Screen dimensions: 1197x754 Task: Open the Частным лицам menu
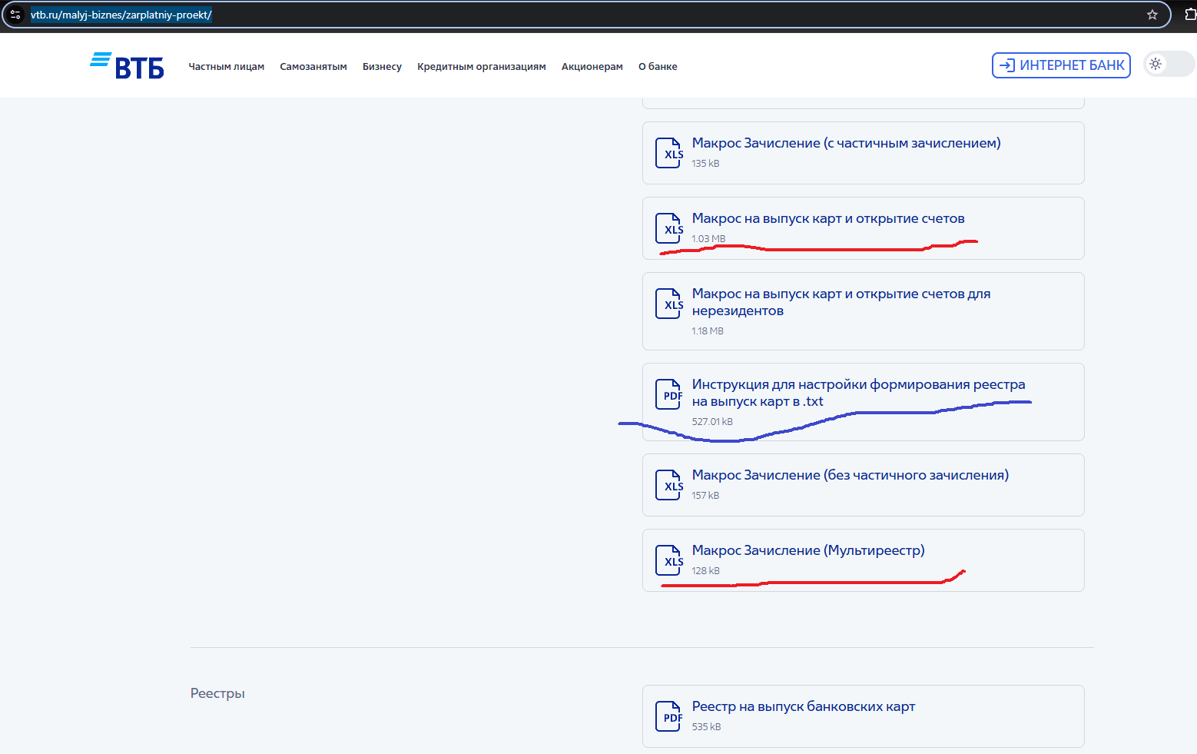point(226,67)
